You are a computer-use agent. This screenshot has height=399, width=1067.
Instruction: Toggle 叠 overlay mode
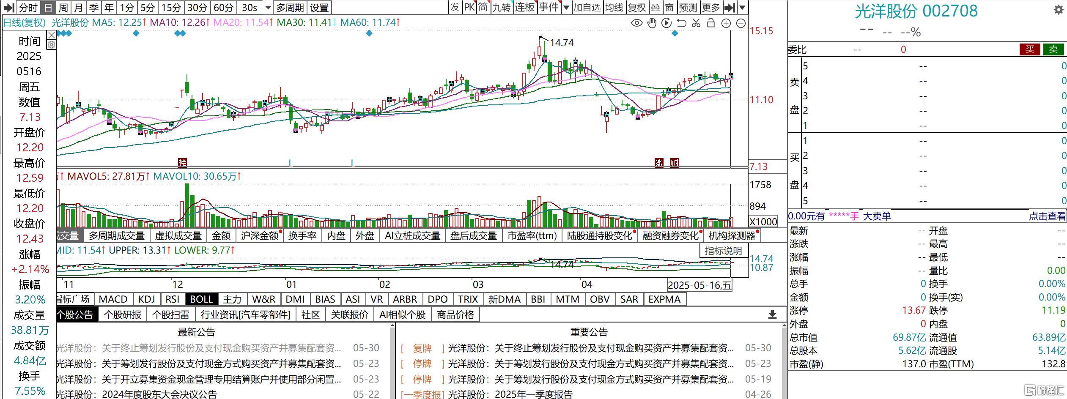655,7
